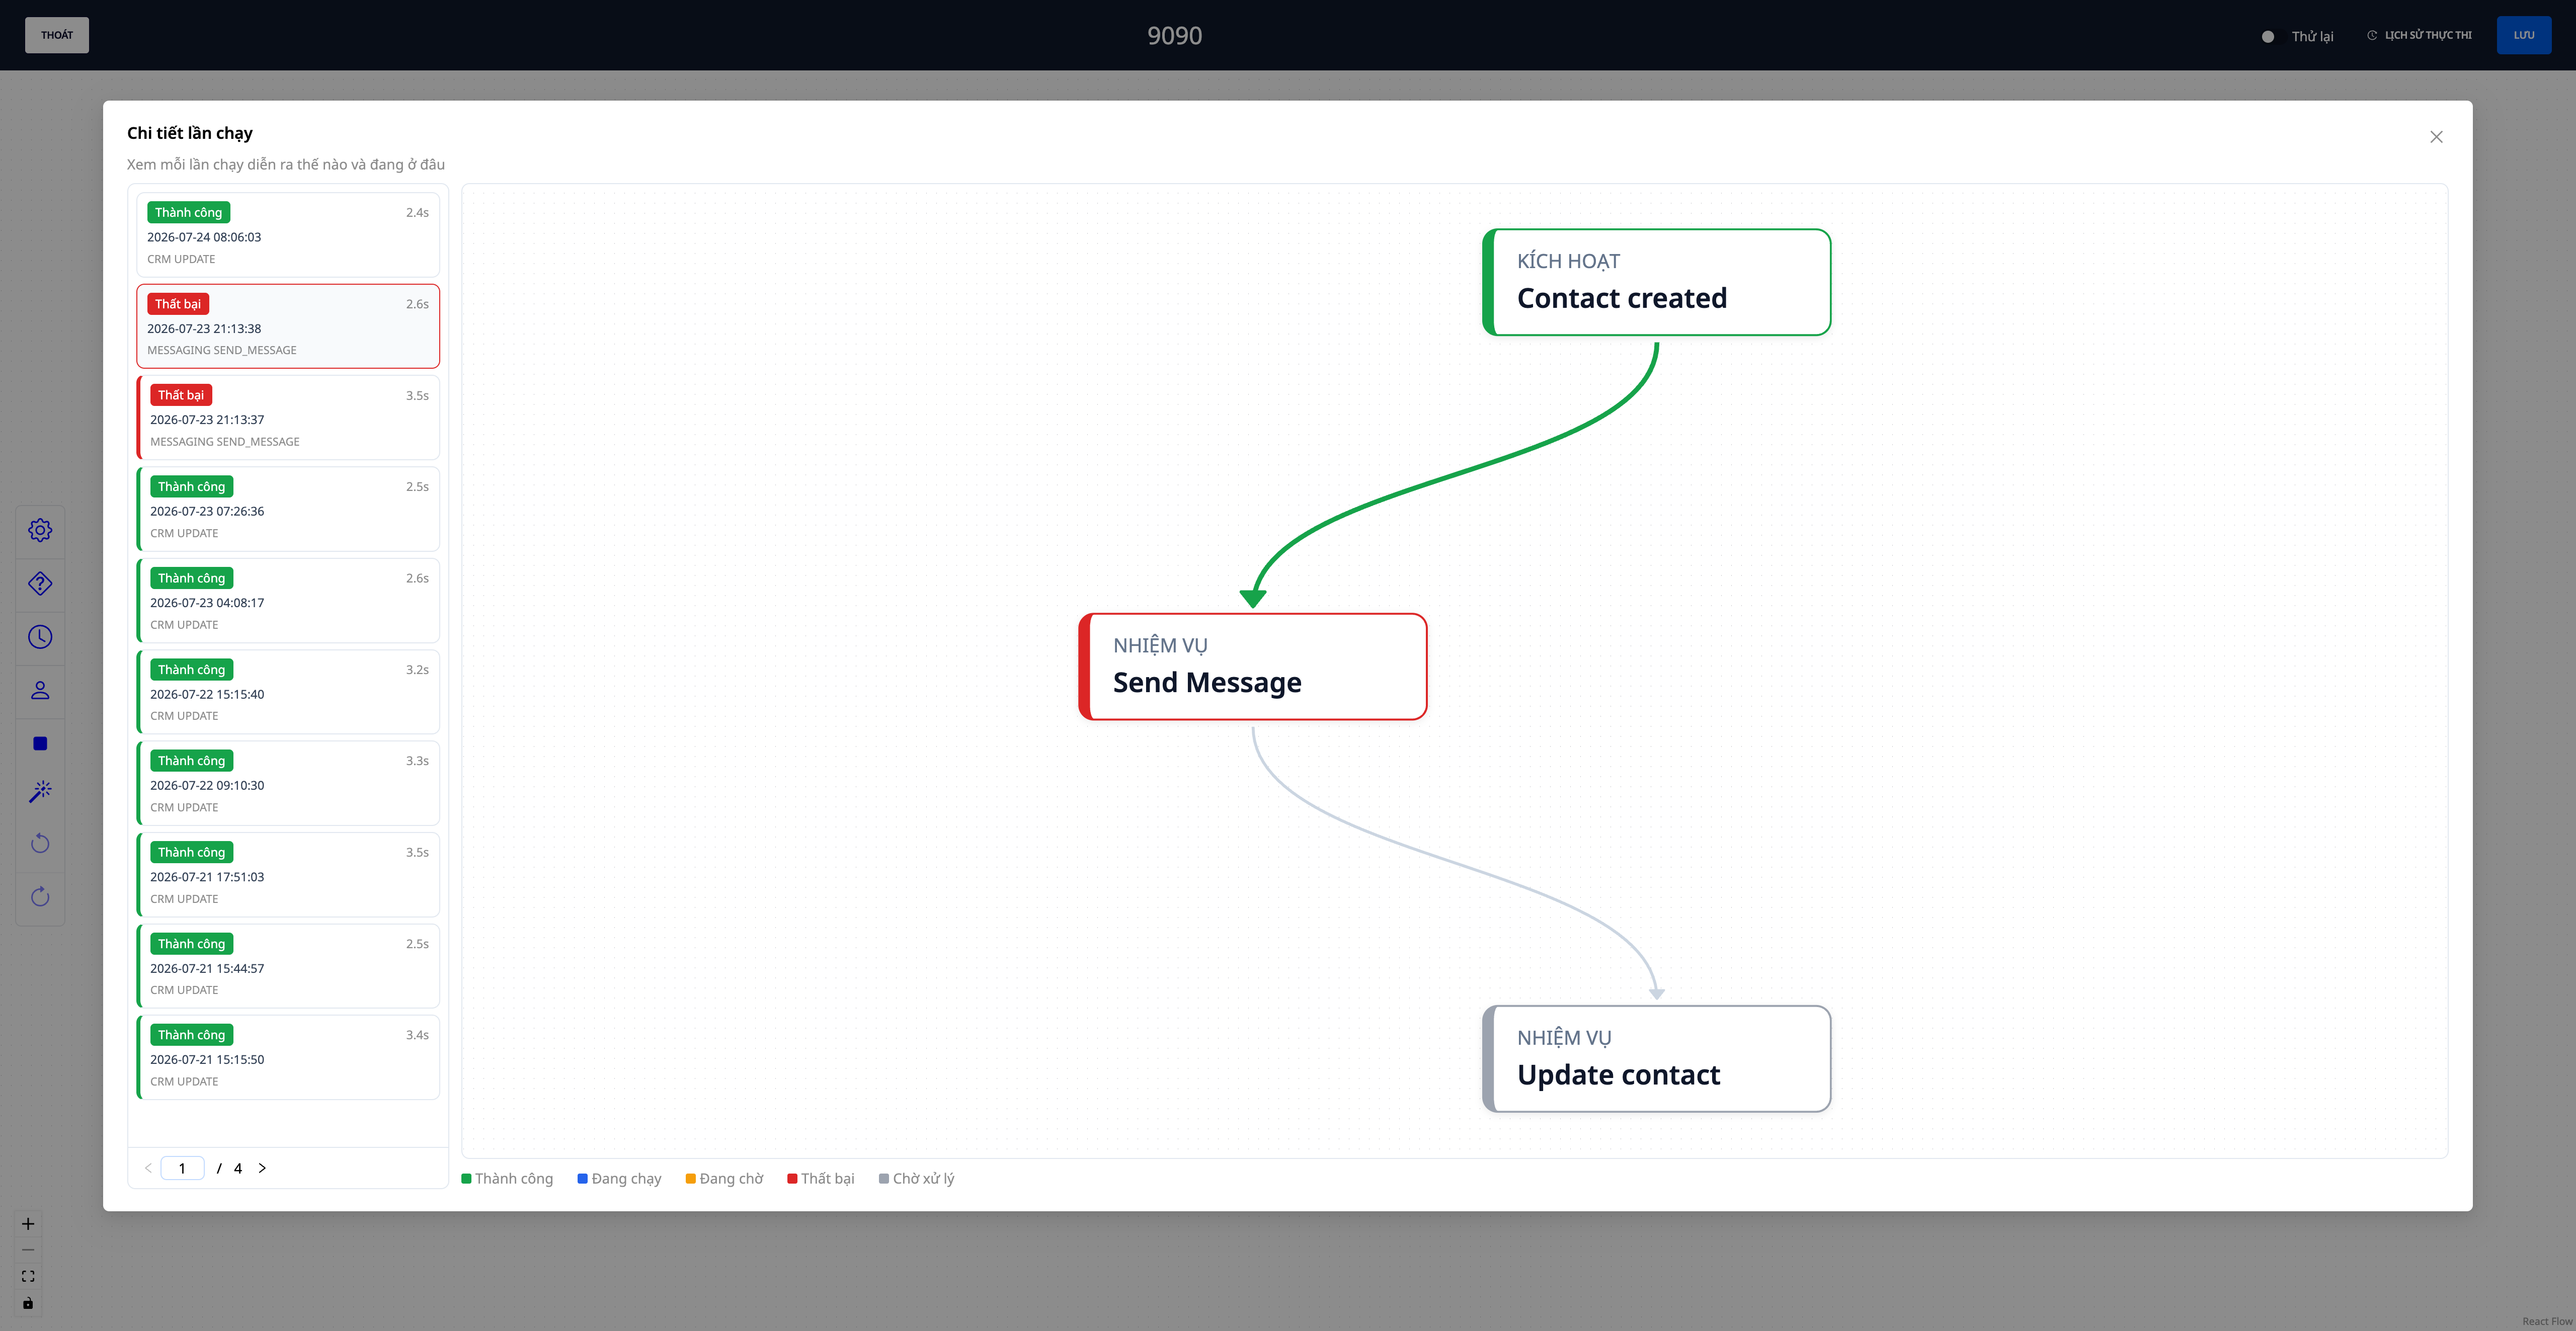The image size is (2576, 1331).
Task: Select the failed run at 2026-07-23 21:13:38
Action: click(288, 326)
